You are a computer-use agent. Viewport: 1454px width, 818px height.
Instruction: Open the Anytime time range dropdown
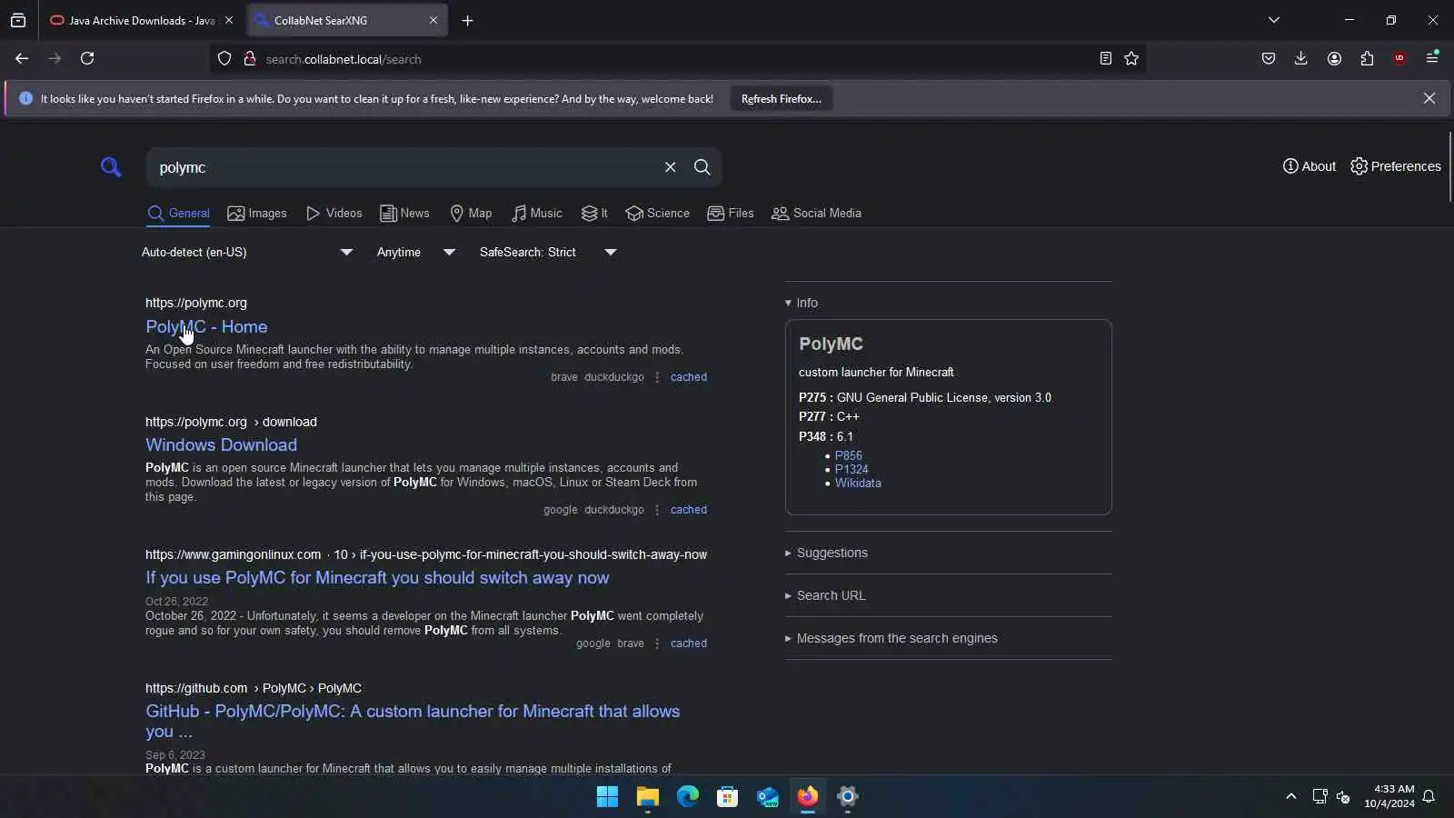pos(416,253)
